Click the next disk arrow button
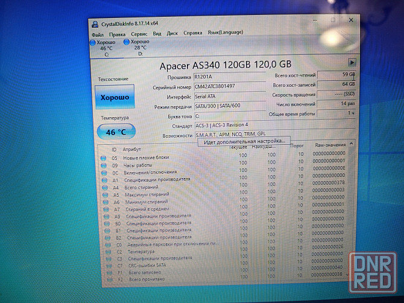The width and height of the screenshot is (404, 303). pos(352,62)
